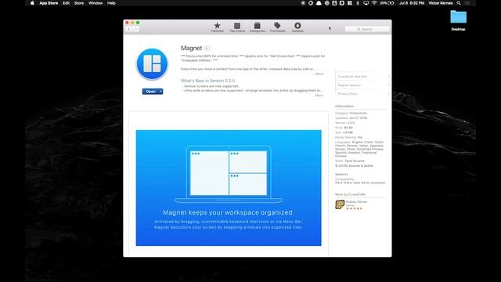
Task: Expand the Open button dropdown arrow
Action: (160, 92)
